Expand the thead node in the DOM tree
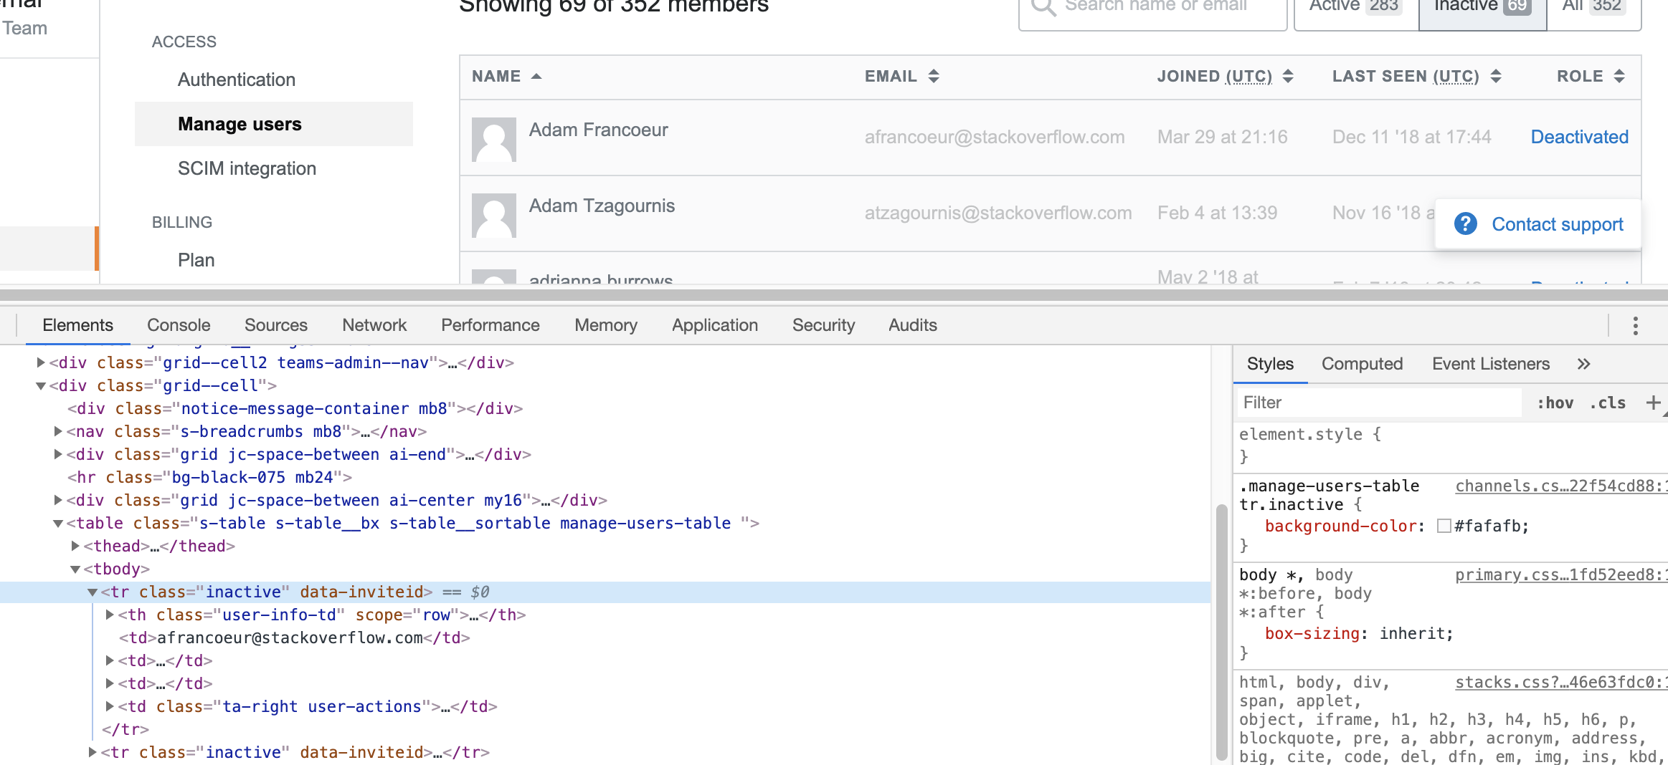This screenshot has width=1668, height=765. (76, 545)
